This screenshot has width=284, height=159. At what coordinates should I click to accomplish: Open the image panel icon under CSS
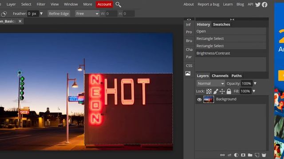pyautogui.click(x=188, y=73)
